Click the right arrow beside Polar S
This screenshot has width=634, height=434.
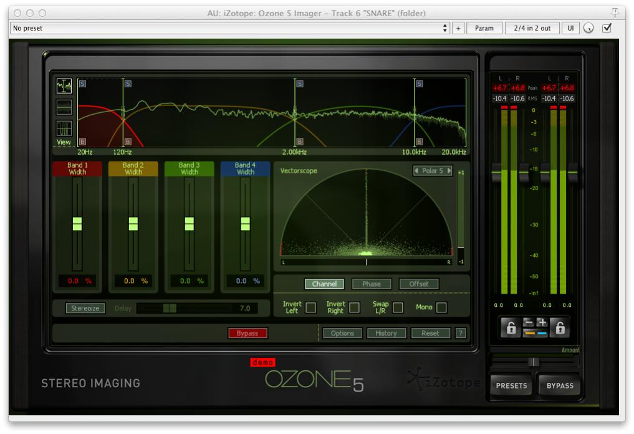click(x=449, y=171)
